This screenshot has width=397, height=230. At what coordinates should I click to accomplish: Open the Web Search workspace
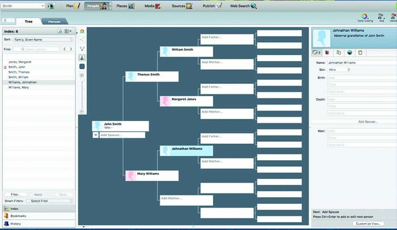pos(243,6)
